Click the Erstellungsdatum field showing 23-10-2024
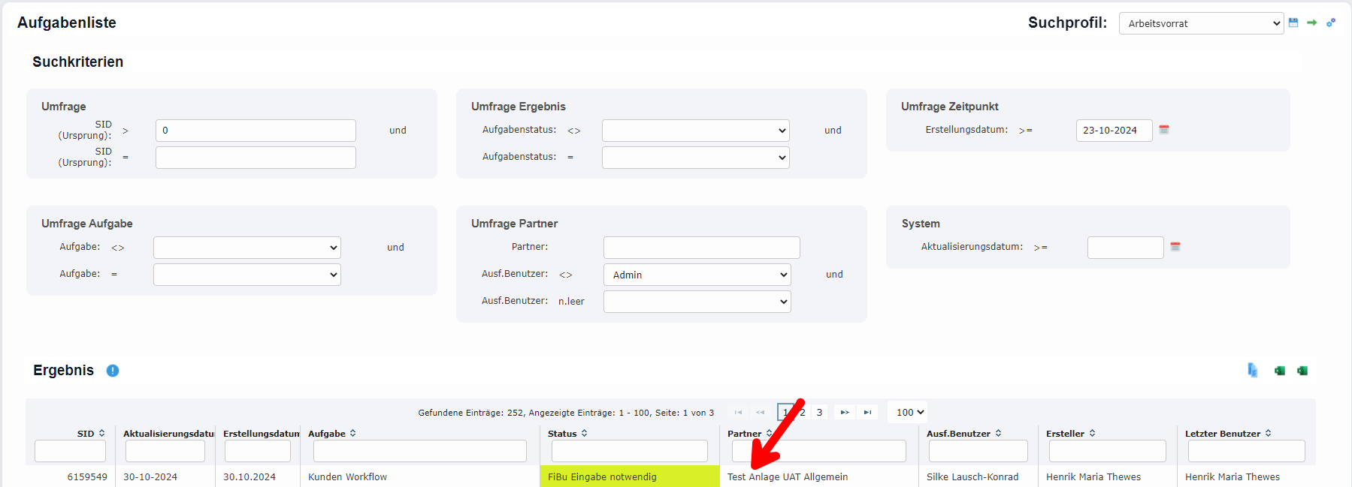The width and height of the screenshot is (1352, 487). click(1114, 131)
